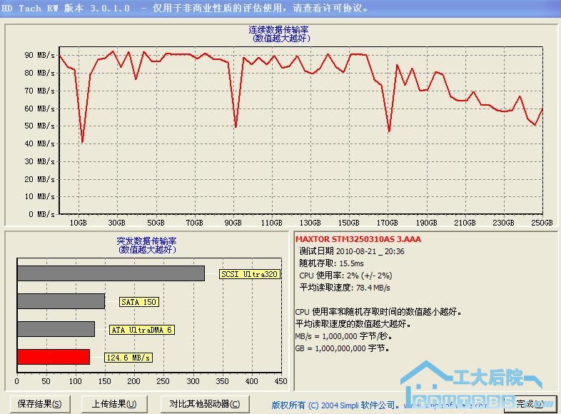Click the 124.6 MB/s yellow label
The width and height of the screenshot is (561, 414).
pyautogui.click(x=128, y=358)
